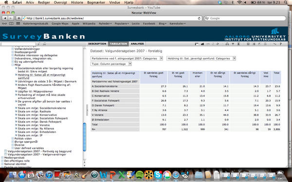Launch App Store from the dock

pyautogui.click(x=22, y=175)
